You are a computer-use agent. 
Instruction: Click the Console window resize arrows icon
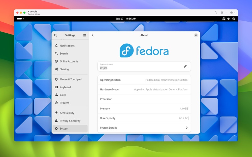pyautogui.click(x=216, y=13)
